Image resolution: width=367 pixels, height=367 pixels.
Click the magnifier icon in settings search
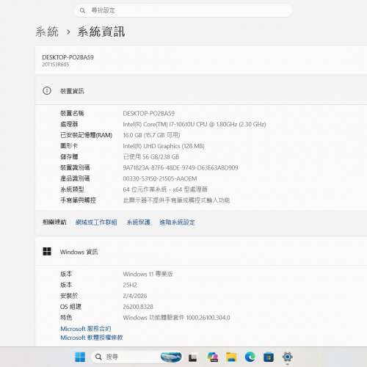82,10
